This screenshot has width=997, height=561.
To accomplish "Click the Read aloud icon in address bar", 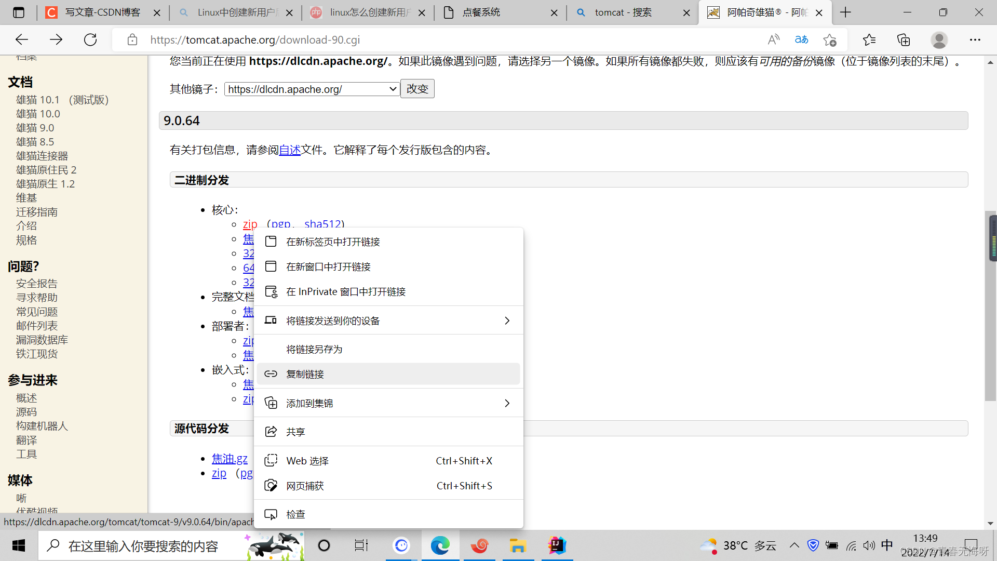I will point(774,39).
